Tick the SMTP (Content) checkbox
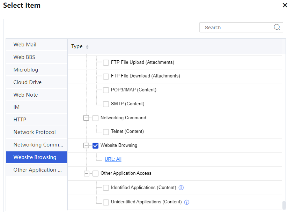This screenshot has width=288, height=218. tap(106, 104)
